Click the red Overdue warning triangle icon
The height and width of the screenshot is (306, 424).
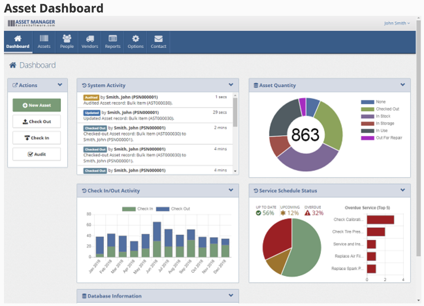(307, 213)
